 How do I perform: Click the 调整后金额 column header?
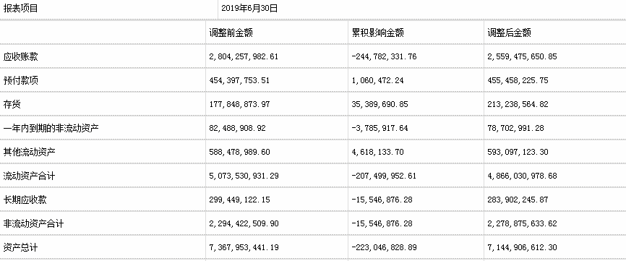pos(509,33)
